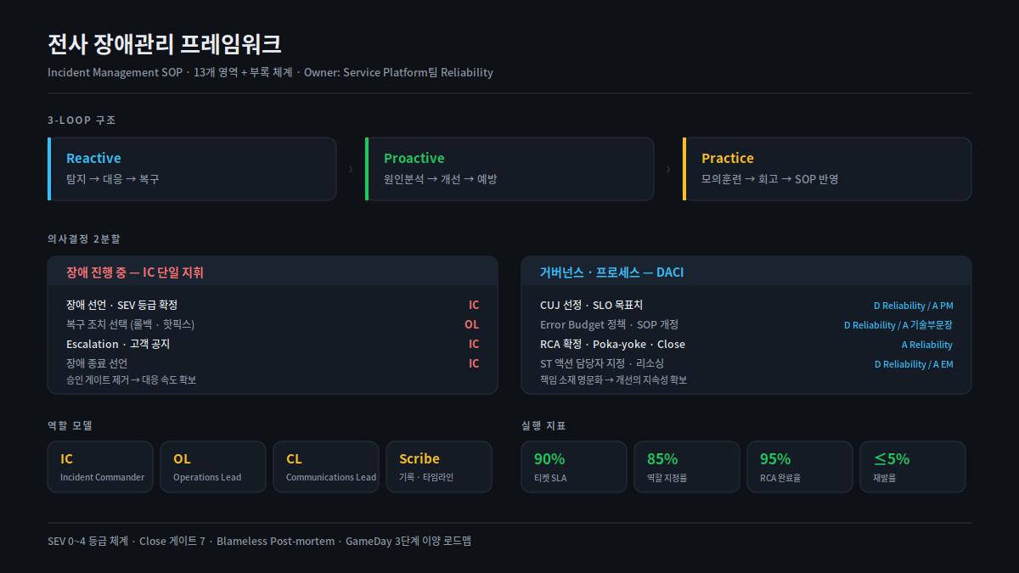Click the row 복구 조치 선택 (롤백 · 핫픽스)
This screenshot has width=1019, height=573.
coord(273,324)
